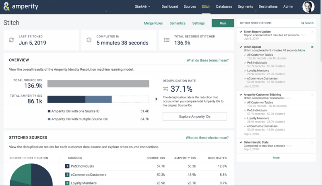The width and height of the screenshot is (322, 186).
Task: Click checkmark icon of Amperity Customer Stitching notification
Action: click(x=241, y=94)
